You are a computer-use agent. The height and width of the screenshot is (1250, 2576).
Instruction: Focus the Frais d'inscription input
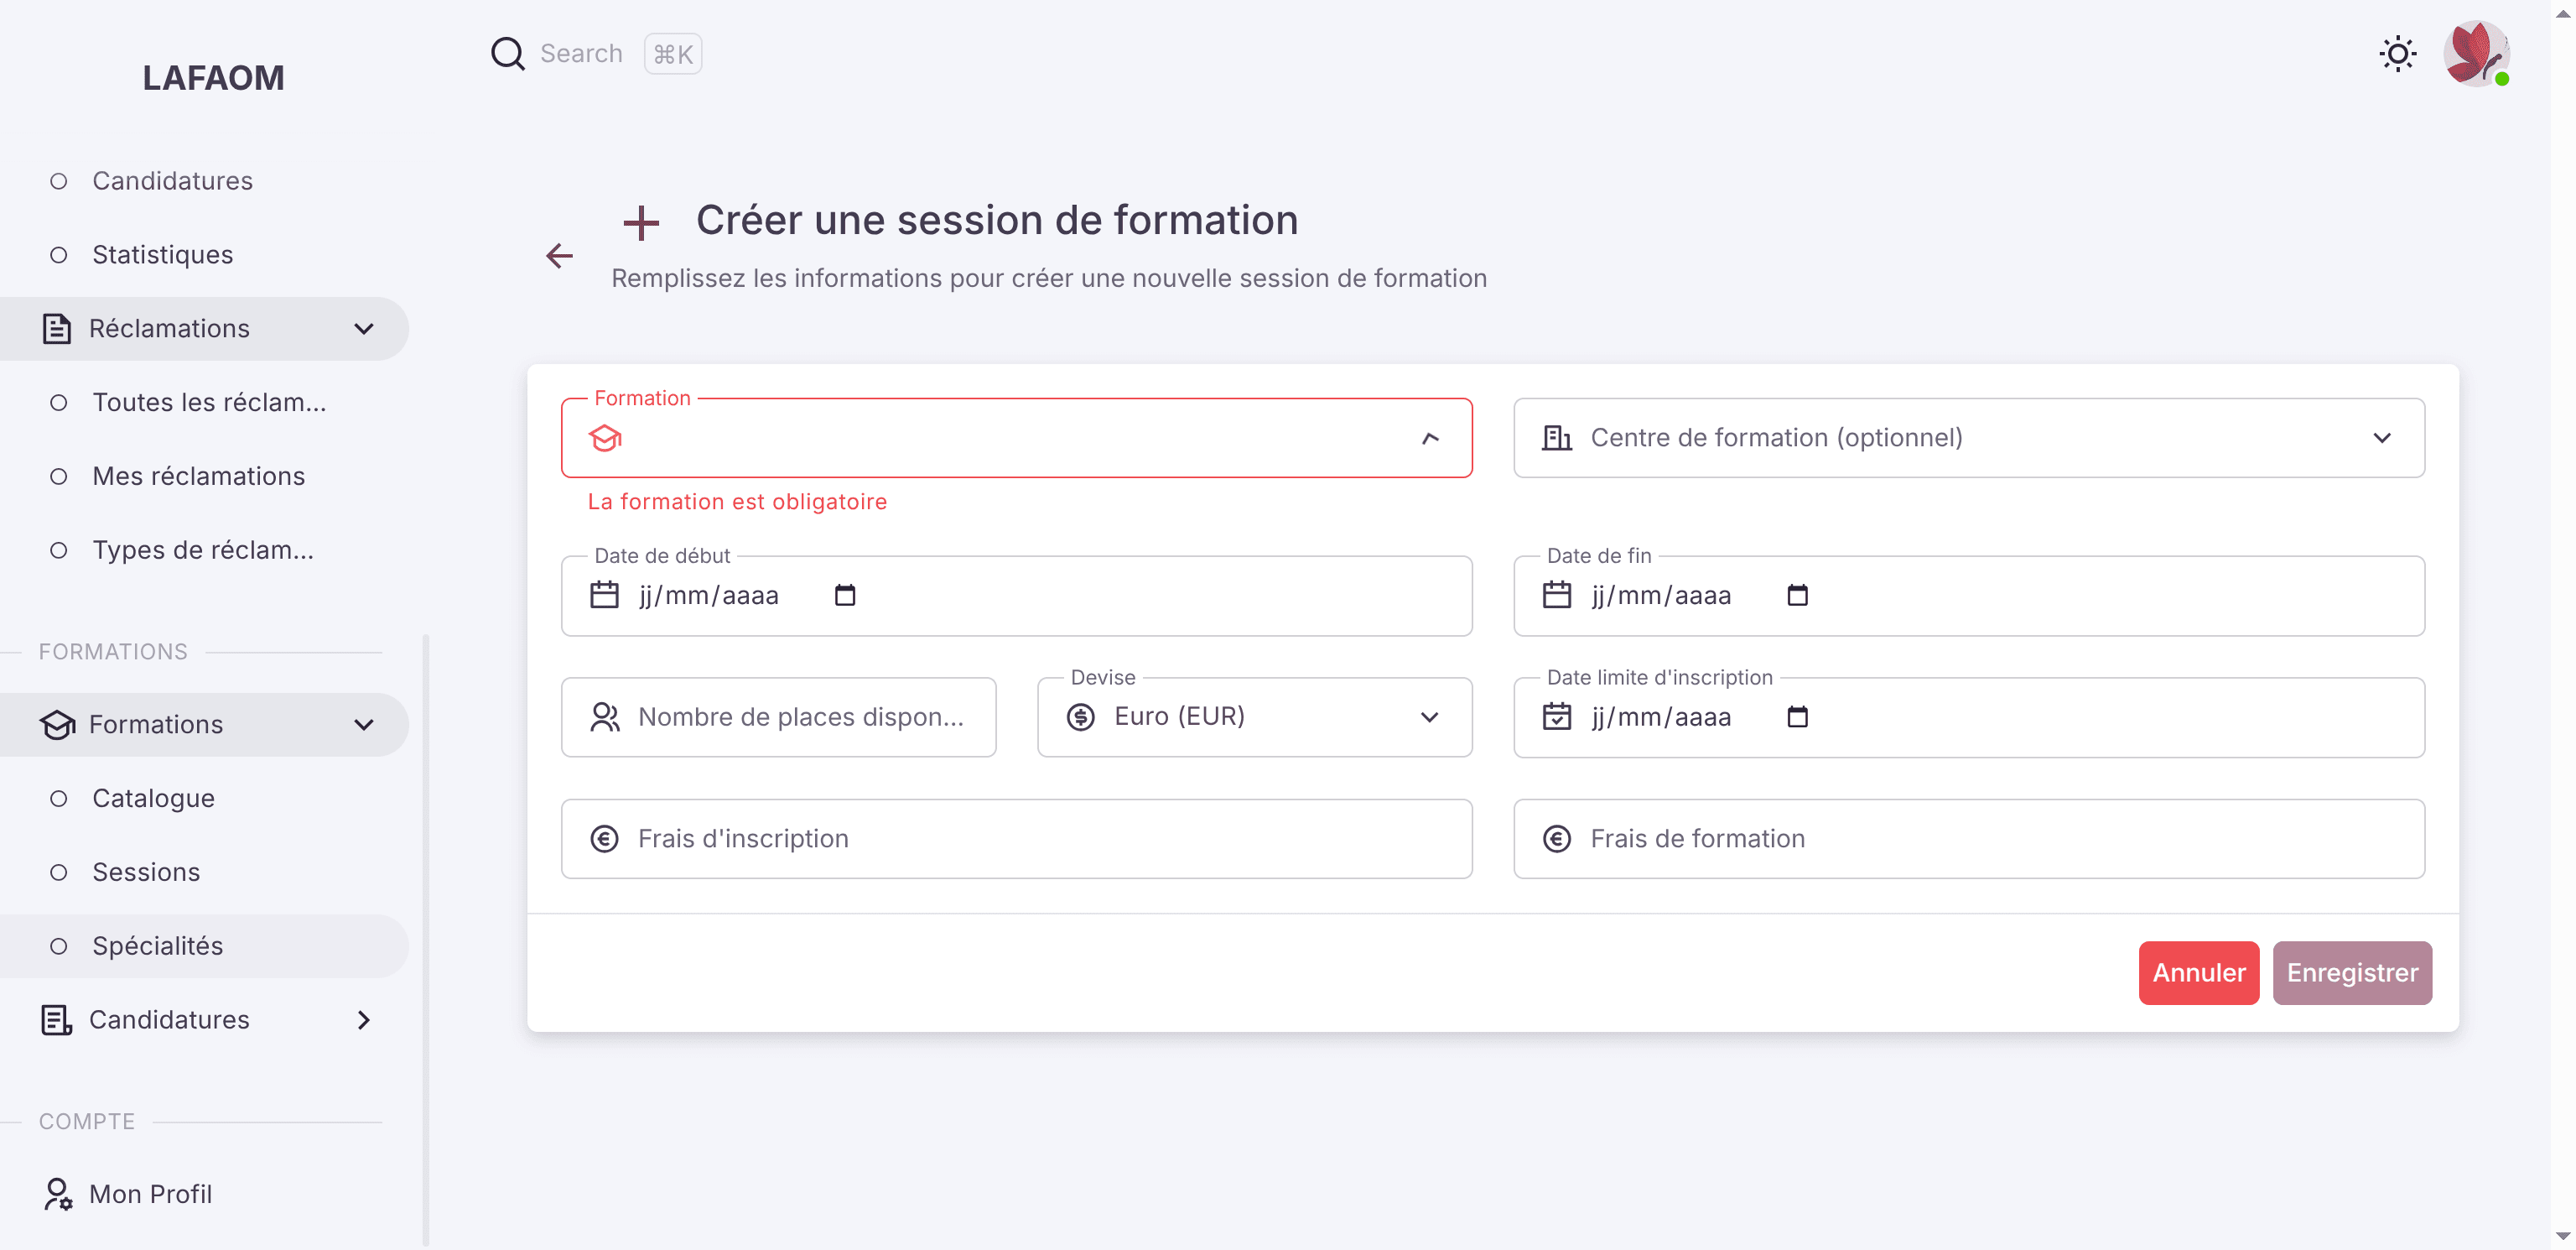pyautogui.click(x=1016, y=839)
